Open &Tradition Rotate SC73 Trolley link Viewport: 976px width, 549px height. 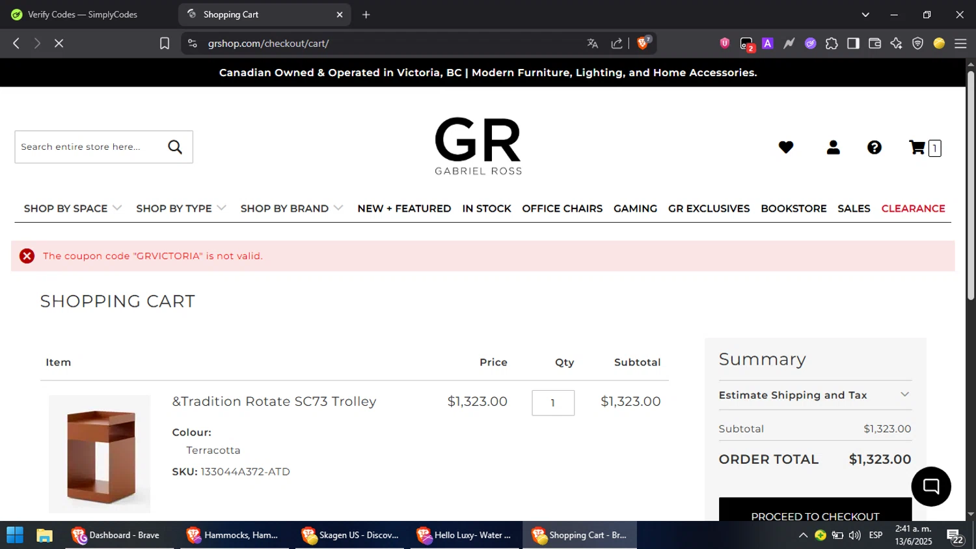click(274, 401)
